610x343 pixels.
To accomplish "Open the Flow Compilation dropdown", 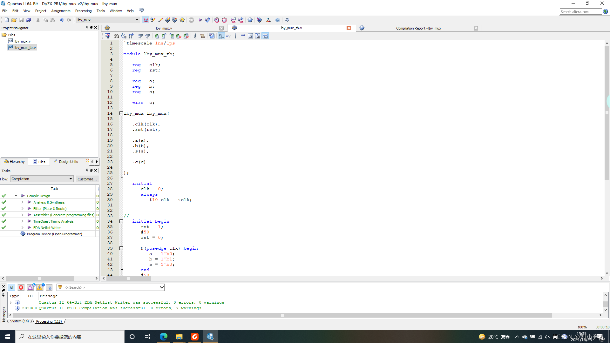I will point(42,179).
